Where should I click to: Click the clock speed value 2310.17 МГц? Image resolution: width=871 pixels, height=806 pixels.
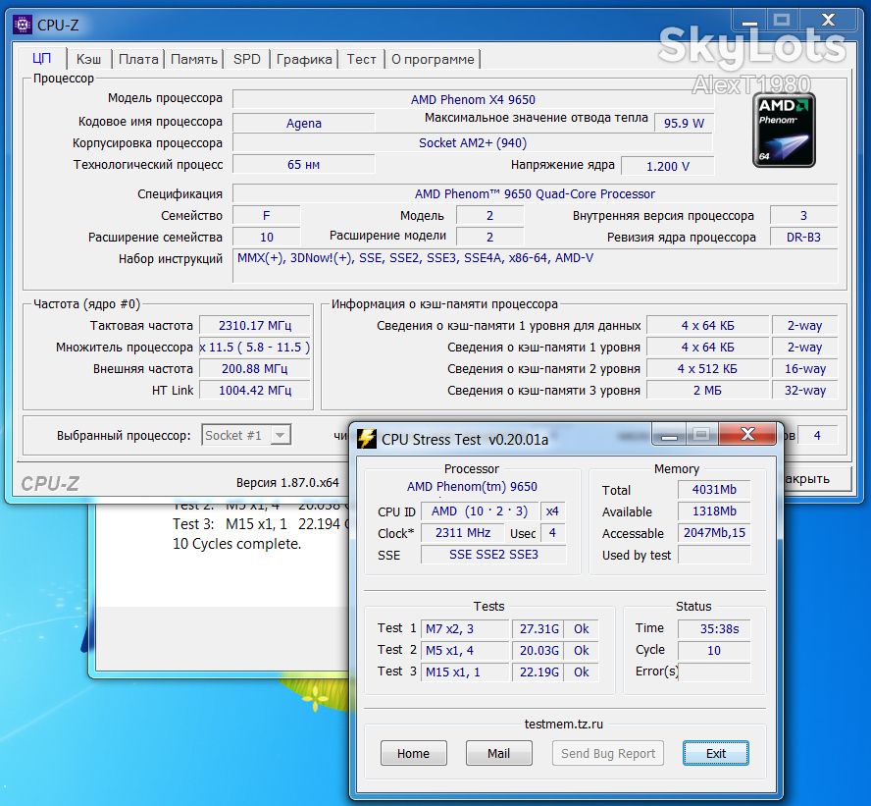pyautogui.click(x=255, y=325)
